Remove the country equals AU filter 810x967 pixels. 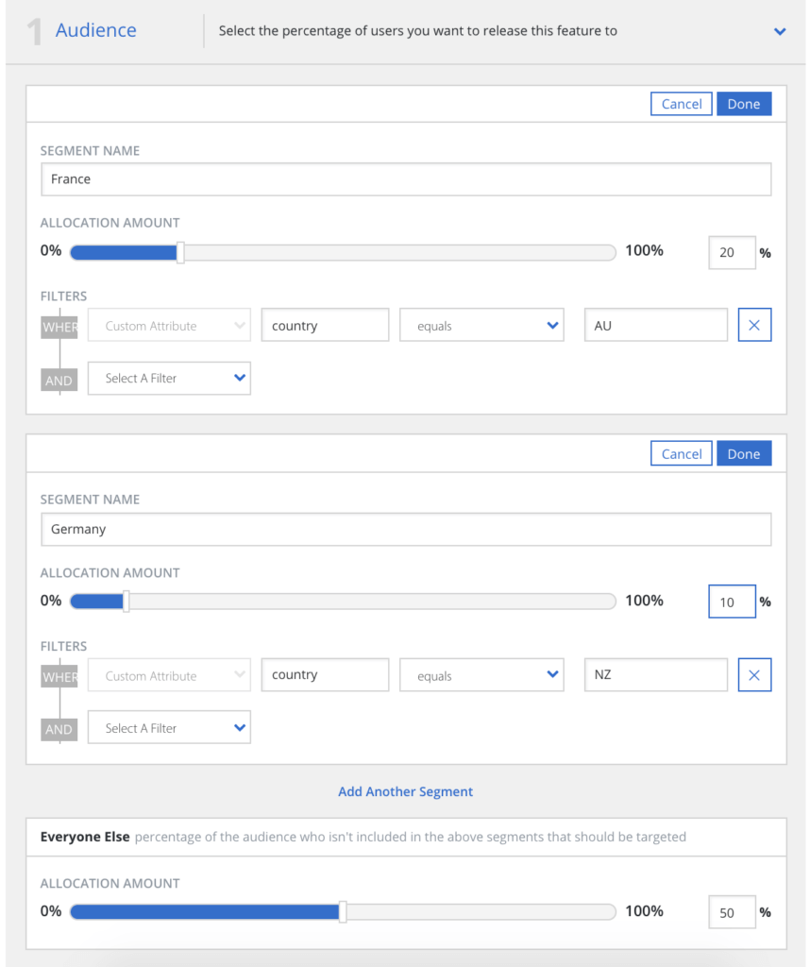[754, 324]
